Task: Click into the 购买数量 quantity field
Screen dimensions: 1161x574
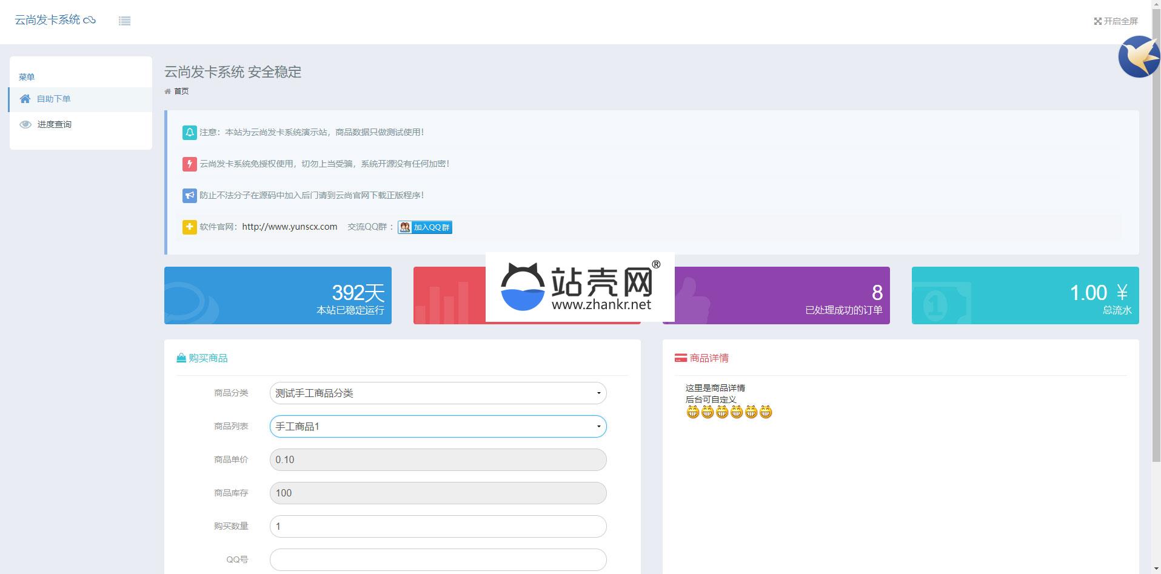Action: pos(438,526)
